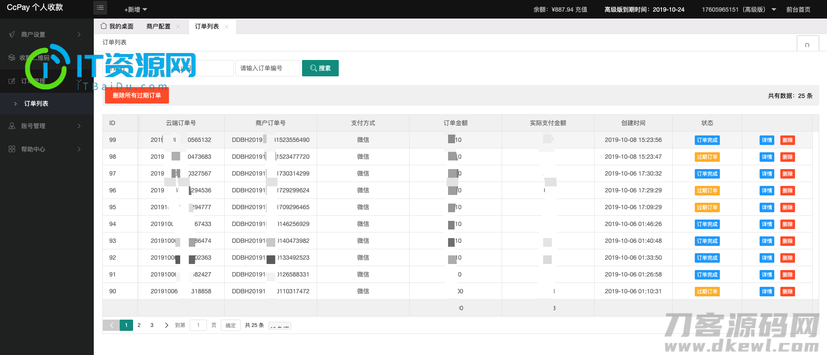Click the 订单金额 column header
Image resolution: width=827 pixels, height=355 pixels.
pyautogui.click(x=455, y=123)
